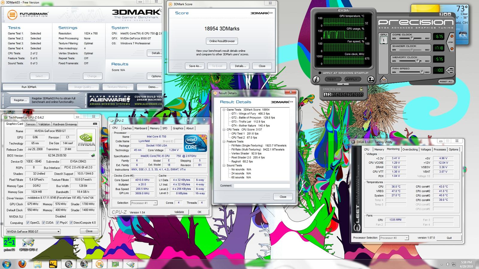This screenshot has width=479, height=269.
Task: Launch Firefox from the taskbar
Action: tap(22, 264)
